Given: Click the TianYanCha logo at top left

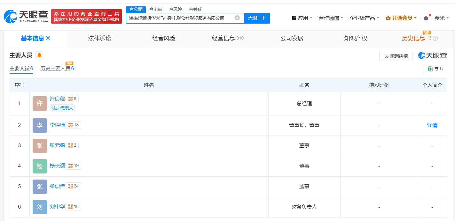Looking at the screenshot, I should 26,17.
